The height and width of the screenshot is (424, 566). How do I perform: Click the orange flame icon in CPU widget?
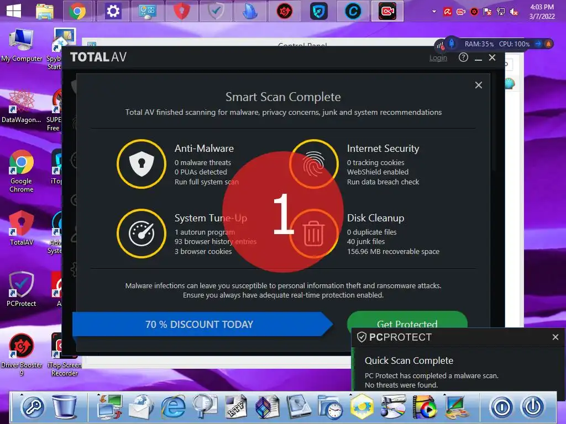pyautogui.click(x=548, y=44)
